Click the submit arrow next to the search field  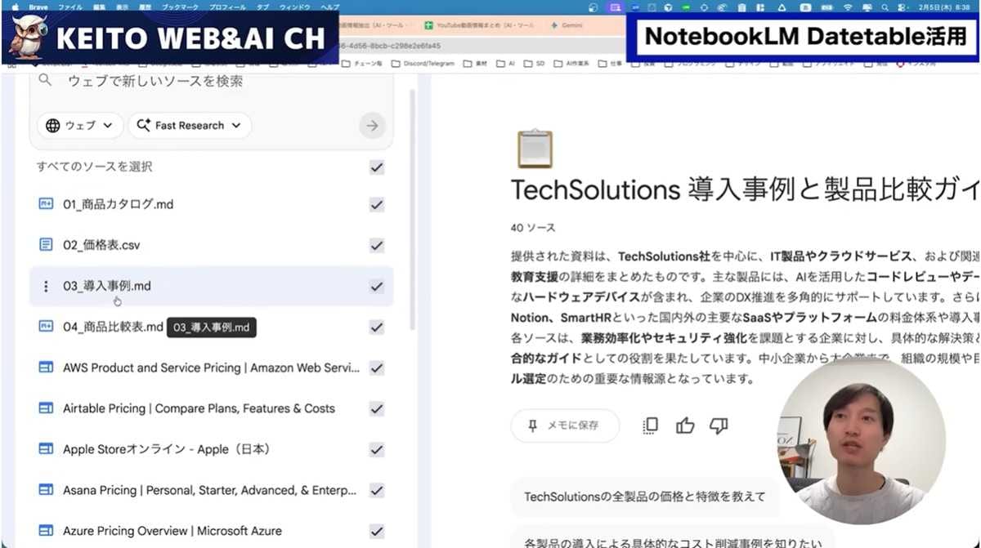point(372,125)
